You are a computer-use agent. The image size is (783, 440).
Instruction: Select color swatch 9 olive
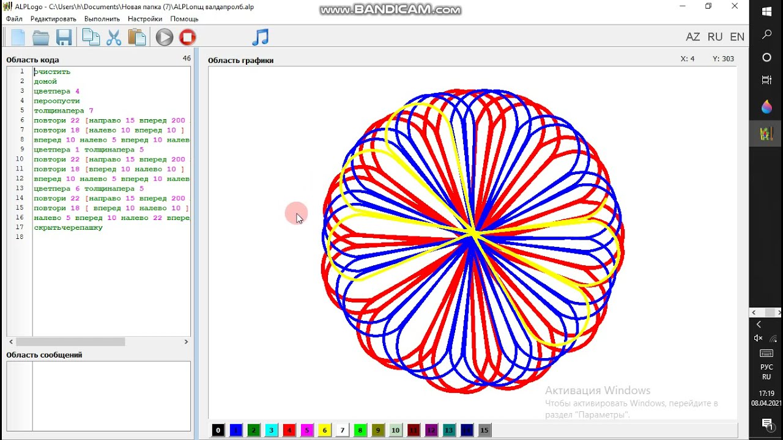(378, 430)
